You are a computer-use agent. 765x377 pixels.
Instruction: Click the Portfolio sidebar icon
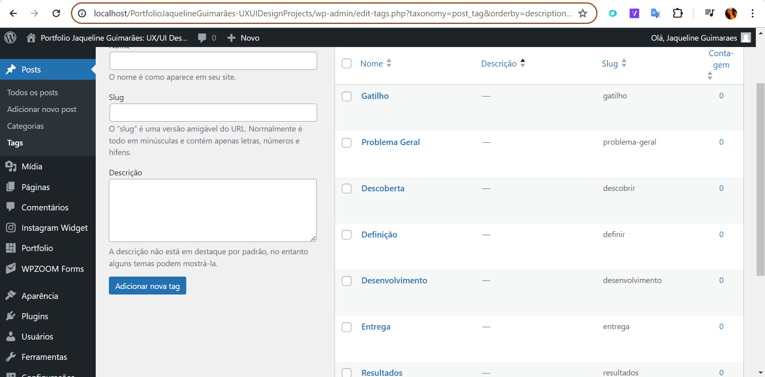11,248
